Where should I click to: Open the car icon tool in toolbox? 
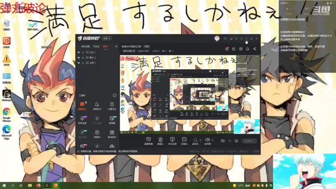coord(112,146)
